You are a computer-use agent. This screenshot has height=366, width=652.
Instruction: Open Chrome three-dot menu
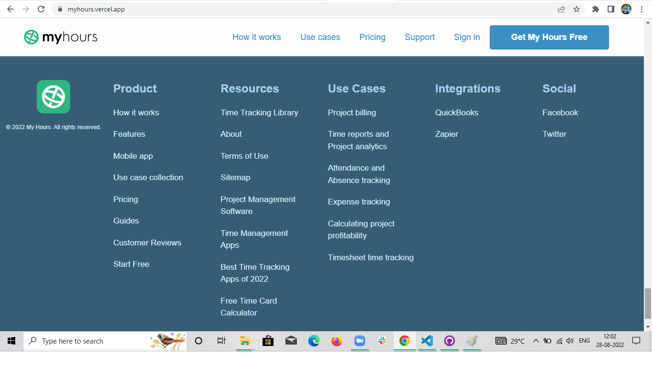[x=641, y=9]
